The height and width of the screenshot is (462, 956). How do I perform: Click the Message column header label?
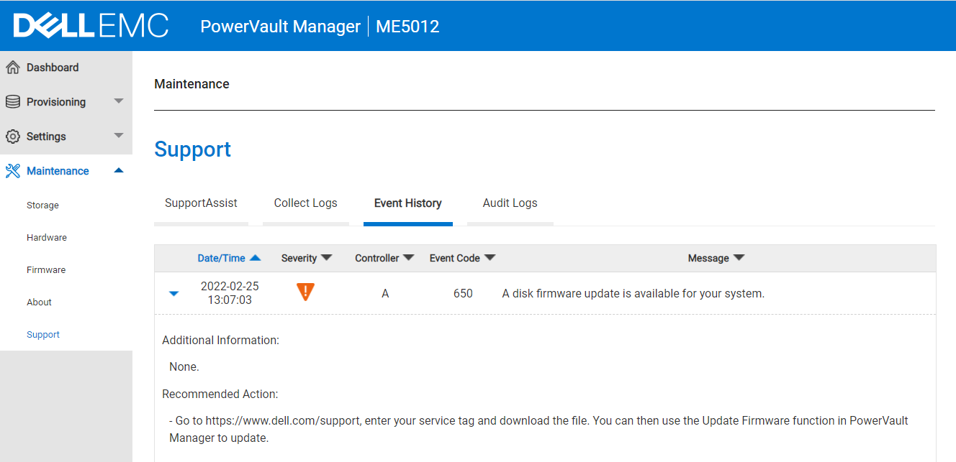coord(708,258)
